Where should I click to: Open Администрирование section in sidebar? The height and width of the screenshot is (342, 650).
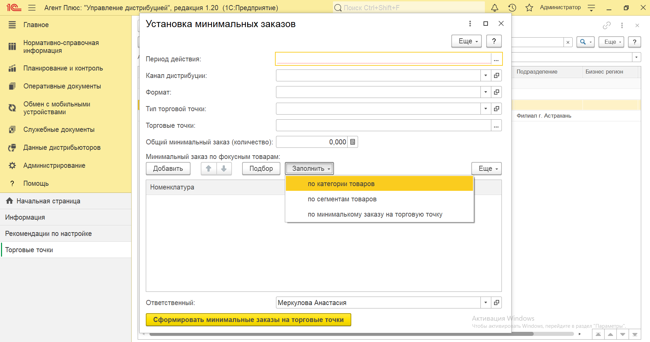point(54,165)
